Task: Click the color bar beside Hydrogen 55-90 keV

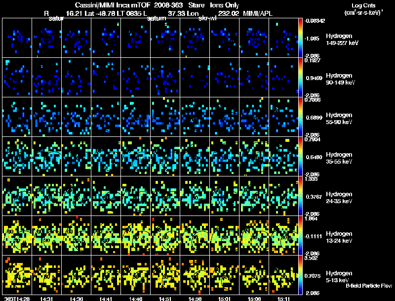Action: pos(300,117)
